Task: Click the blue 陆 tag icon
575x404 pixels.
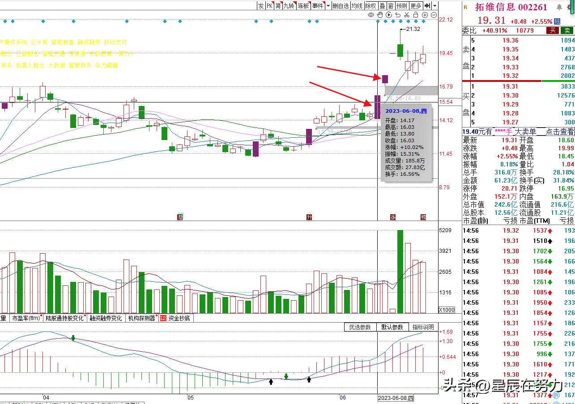Action: 557,21
